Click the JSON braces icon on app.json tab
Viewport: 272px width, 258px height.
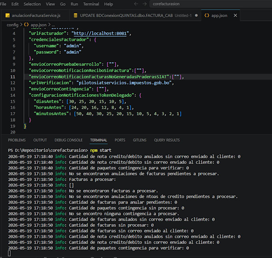click(x=207, y=16)
